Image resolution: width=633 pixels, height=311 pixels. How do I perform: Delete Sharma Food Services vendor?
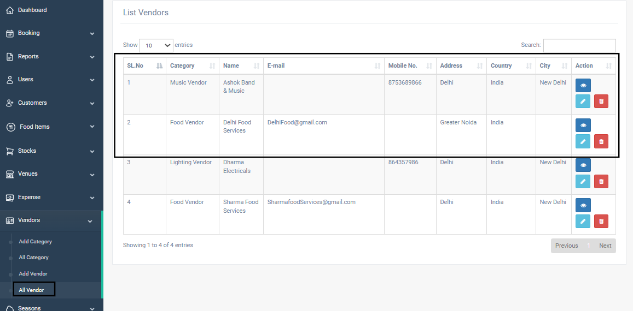point(601,221)
